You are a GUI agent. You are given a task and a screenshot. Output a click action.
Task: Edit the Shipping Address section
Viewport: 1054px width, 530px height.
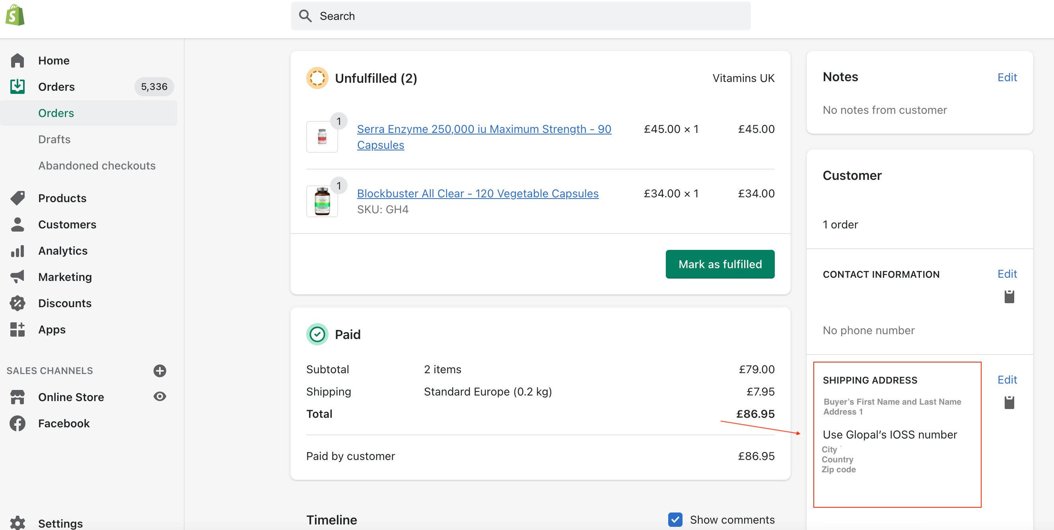tap(1007, 380)
